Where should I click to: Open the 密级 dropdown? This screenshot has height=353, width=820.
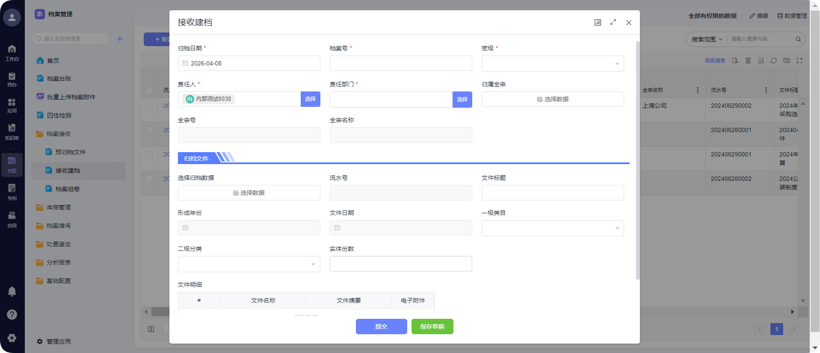click(x=552, y=64)
